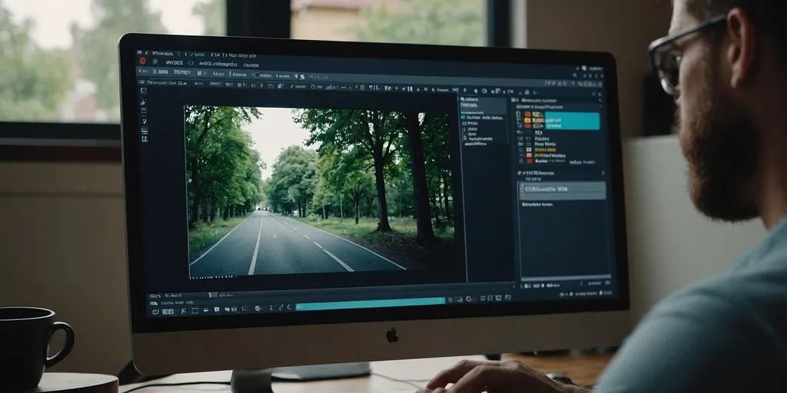Click the top red swatch in the right panel list
The image size is (787, 393).
click(x=527, y=114)
